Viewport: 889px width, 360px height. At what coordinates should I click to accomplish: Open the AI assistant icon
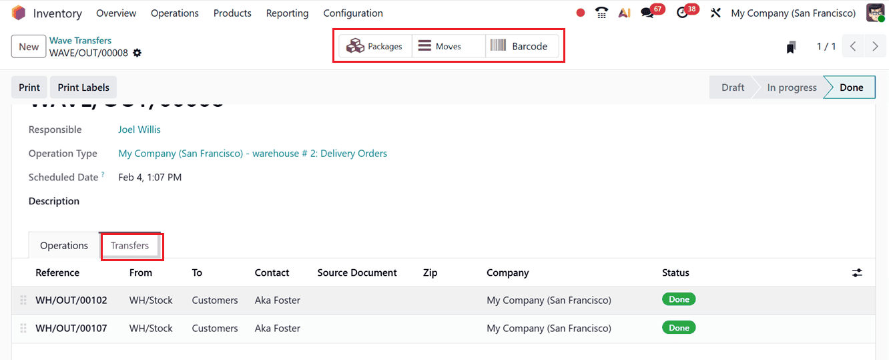625,13
